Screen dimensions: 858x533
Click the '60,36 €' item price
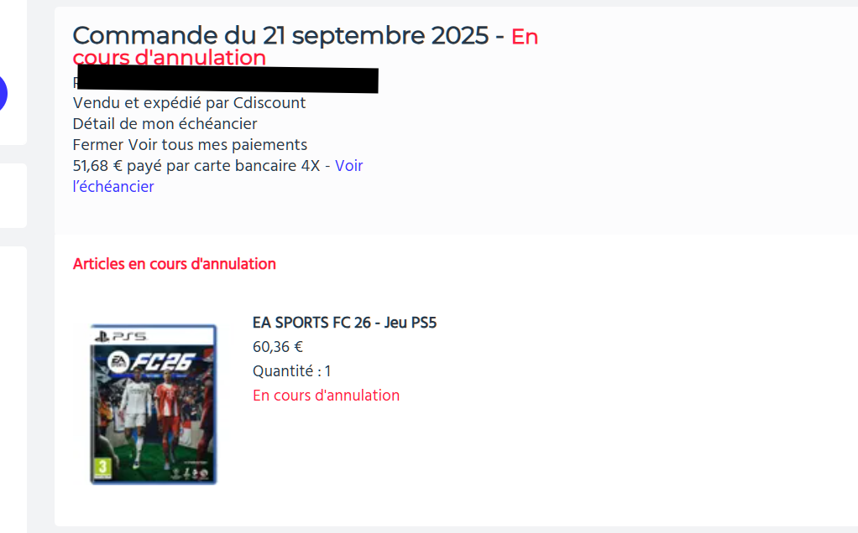click(x=277, y=347)
